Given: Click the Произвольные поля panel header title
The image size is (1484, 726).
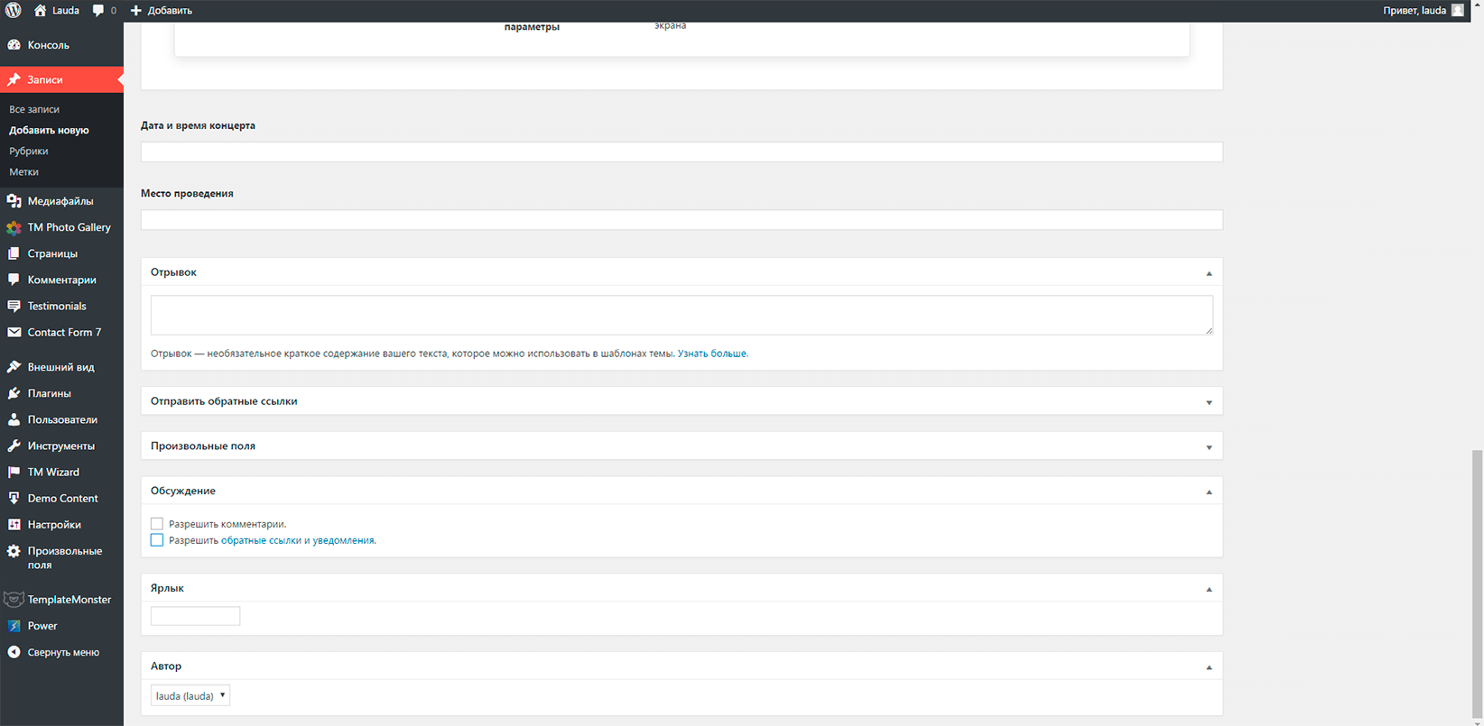Looking at the screenshot, I should coord(203,446).
